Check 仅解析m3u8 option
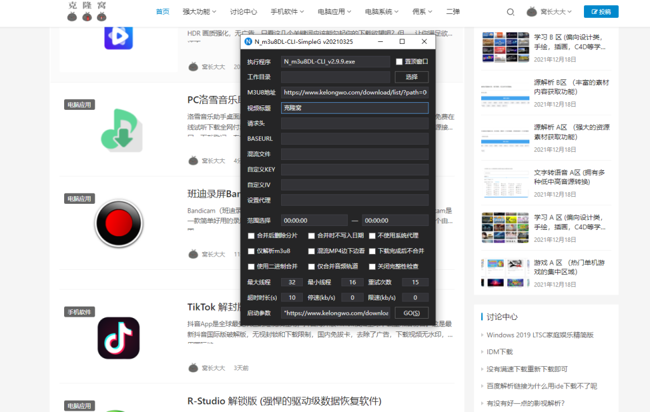The height and width of the screenshot is (412, 650). pyautogui.click(x=251, y=251)
